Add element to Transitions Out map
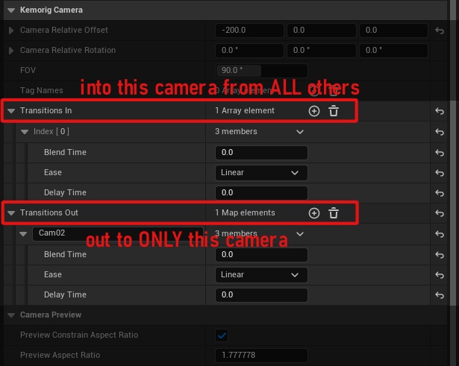 [x=313, y=212]
